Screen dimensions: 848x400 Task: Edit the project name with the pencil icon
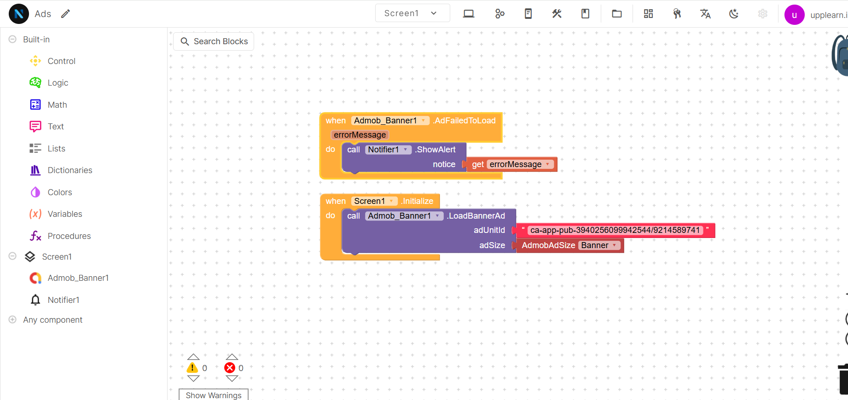[x=66, y=14]
